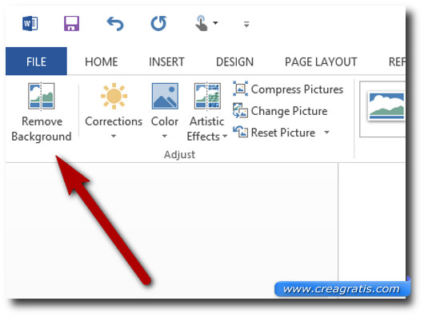Screen dimensions: 424x317
Task: Open the Reset Picture dropdown arrow
Action: tap(327, 133)
